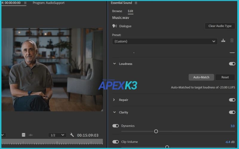
Task: Click the Dynamics slider handle
Action: (x=156, y=131)
